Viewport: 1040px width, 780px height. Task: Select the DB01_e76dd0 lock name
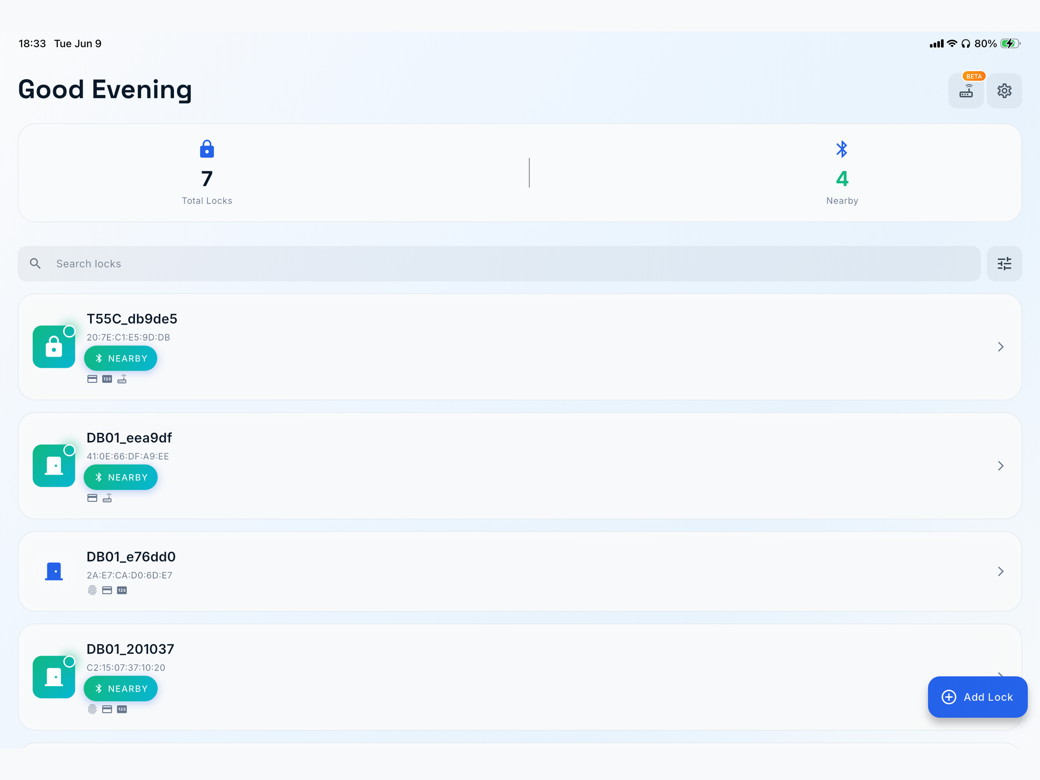(x=131, y=557)
